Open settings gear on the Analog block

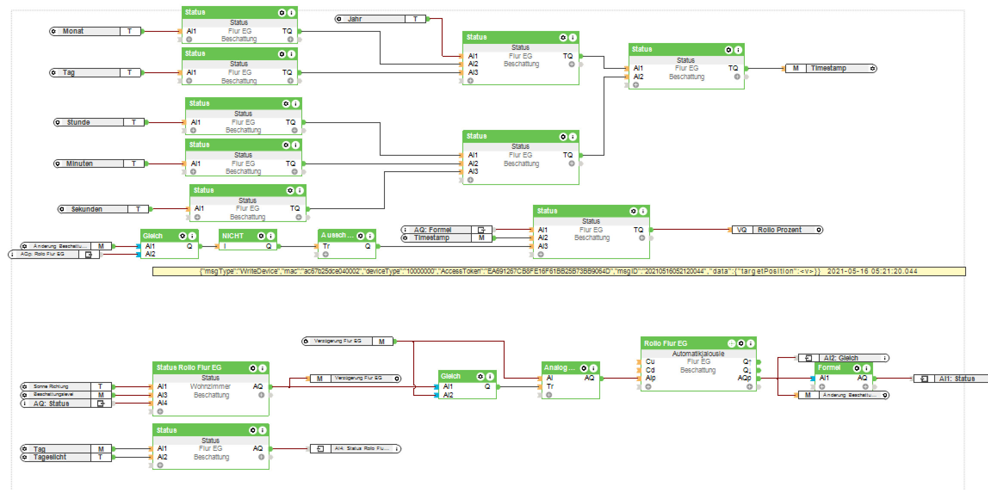(584, 368)
